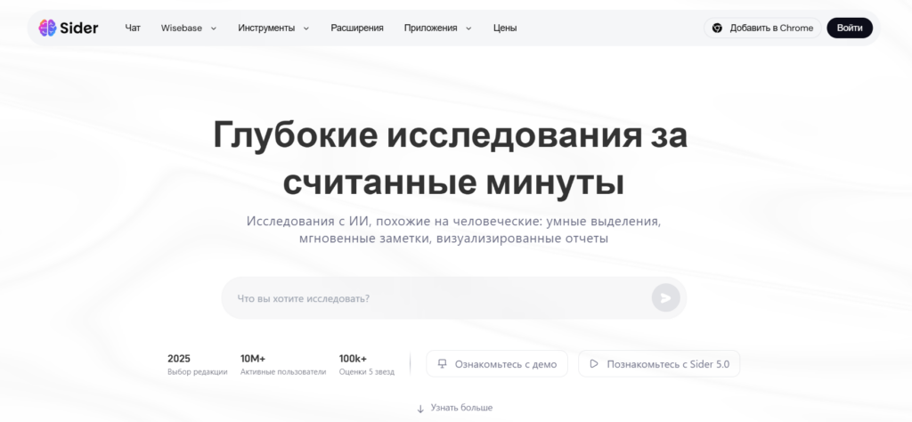The width and height of the screenshot is (912, 422).
Task: Go to the Цены page
Action: click(x=505, y=28)
